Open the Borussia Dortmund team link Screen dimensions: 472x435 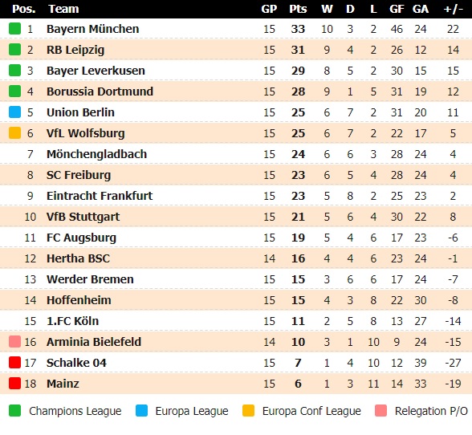tap(100, 91)
